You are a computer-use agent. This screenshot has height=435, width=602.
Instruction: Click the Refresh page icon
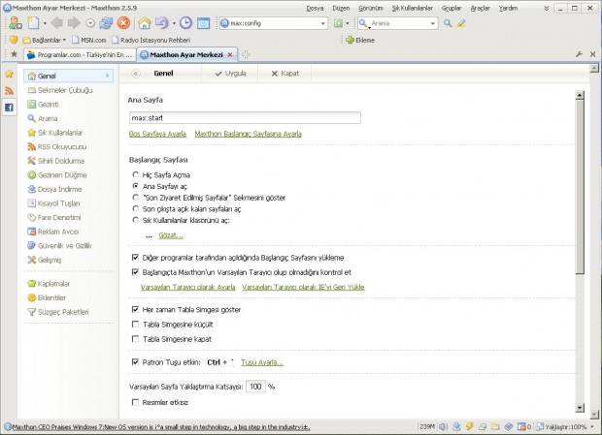[x=106, y=23]
